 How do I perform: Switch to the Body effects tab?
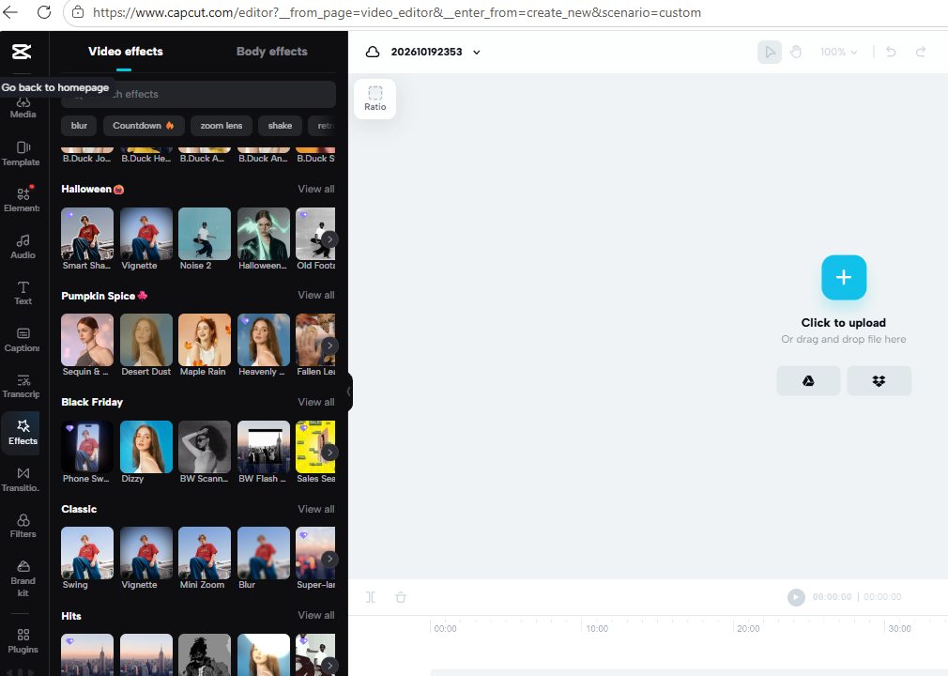(271, 52)
